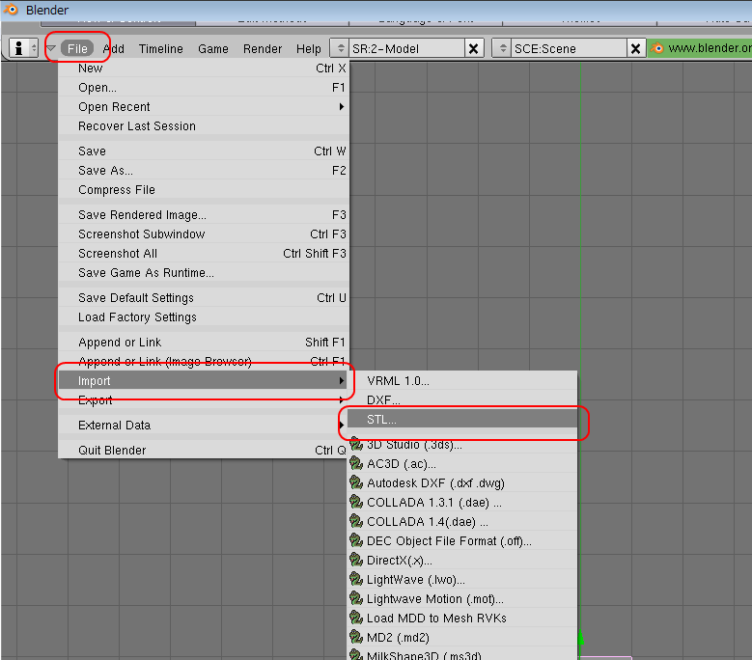Import a DXF... file
This screenshot has width=752, height=660.
click(462, 399)
